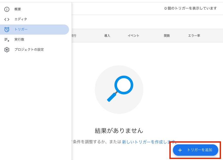Select the エディタ code icon
Image resolution: width=223 pixels, height=160 pixels.
7,19
